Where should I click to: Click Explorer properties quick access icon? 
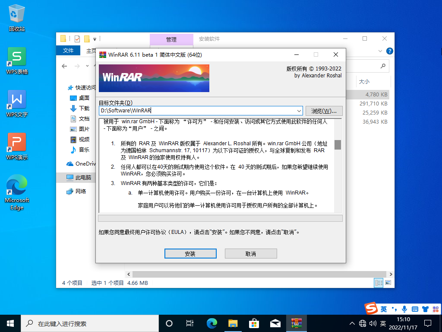click(77, 38)
